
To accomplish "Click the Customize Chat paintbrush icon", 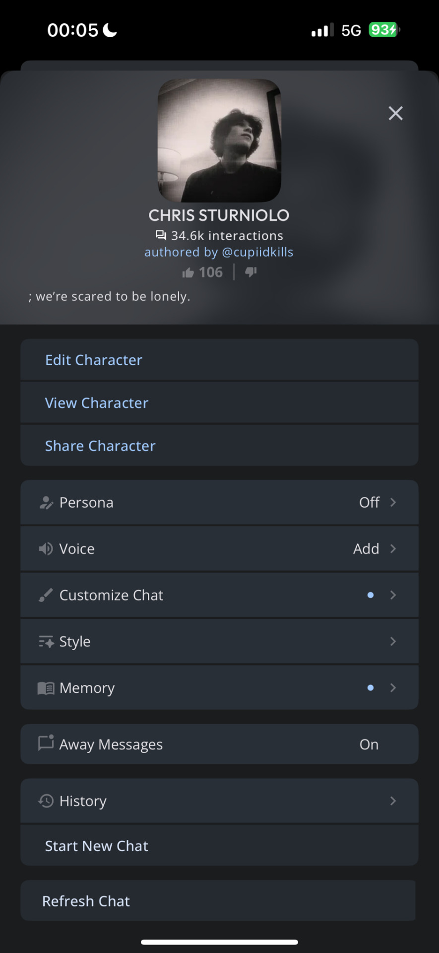I will click(46, 595).
